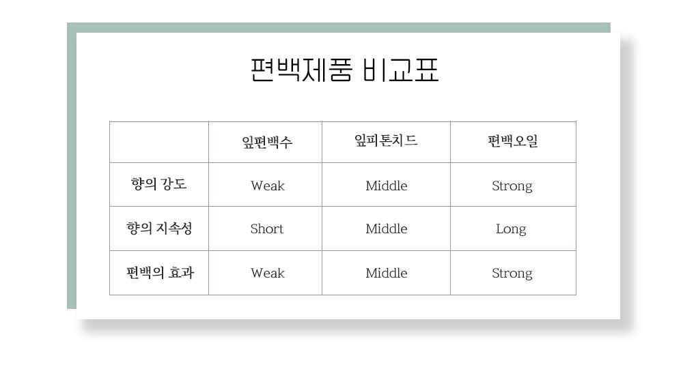The image size is (683, 384).
Task: Click the green top border bar
Action: point(339,27)
